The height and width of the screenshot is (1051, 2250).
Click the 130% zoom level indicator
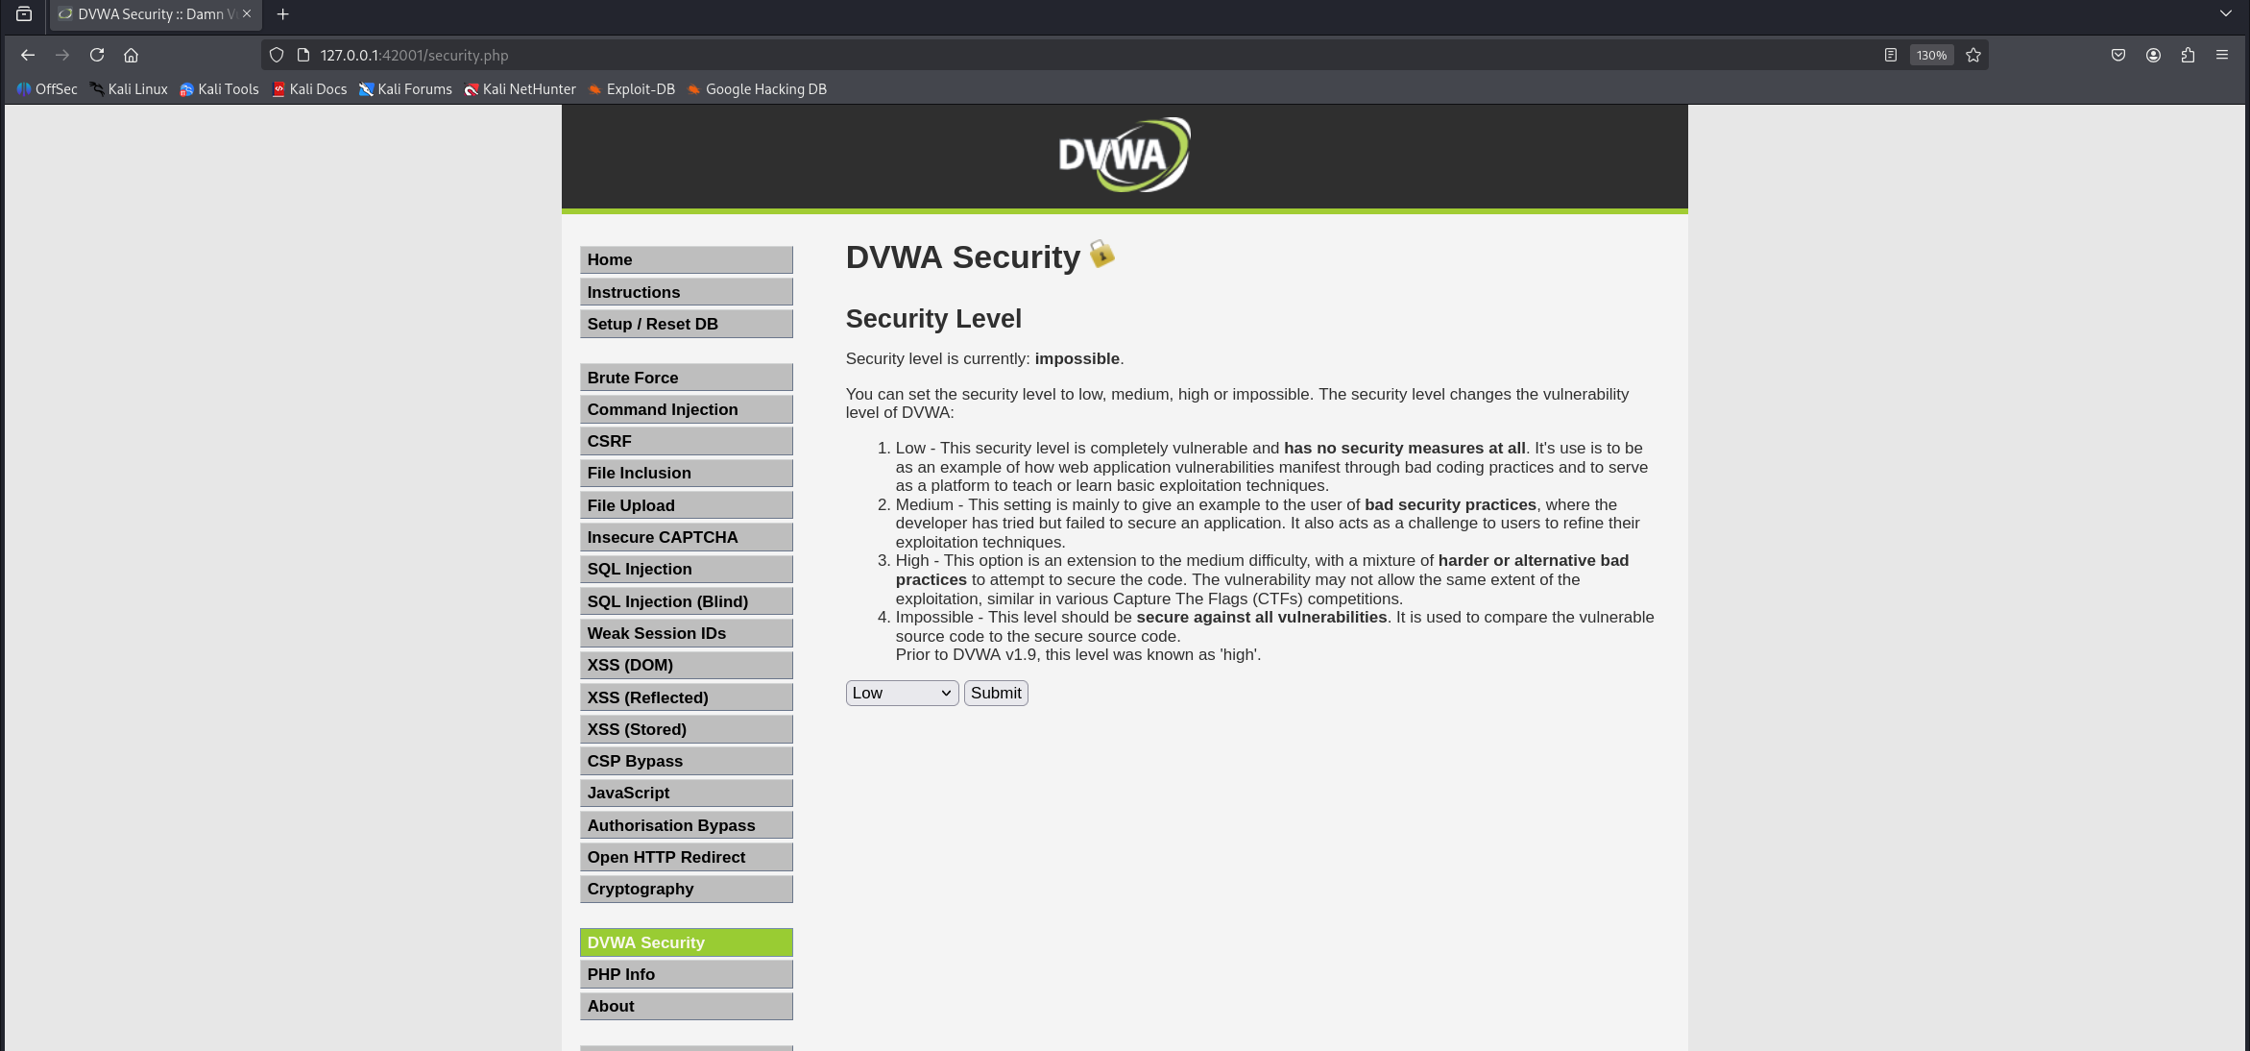[1931, 55]
